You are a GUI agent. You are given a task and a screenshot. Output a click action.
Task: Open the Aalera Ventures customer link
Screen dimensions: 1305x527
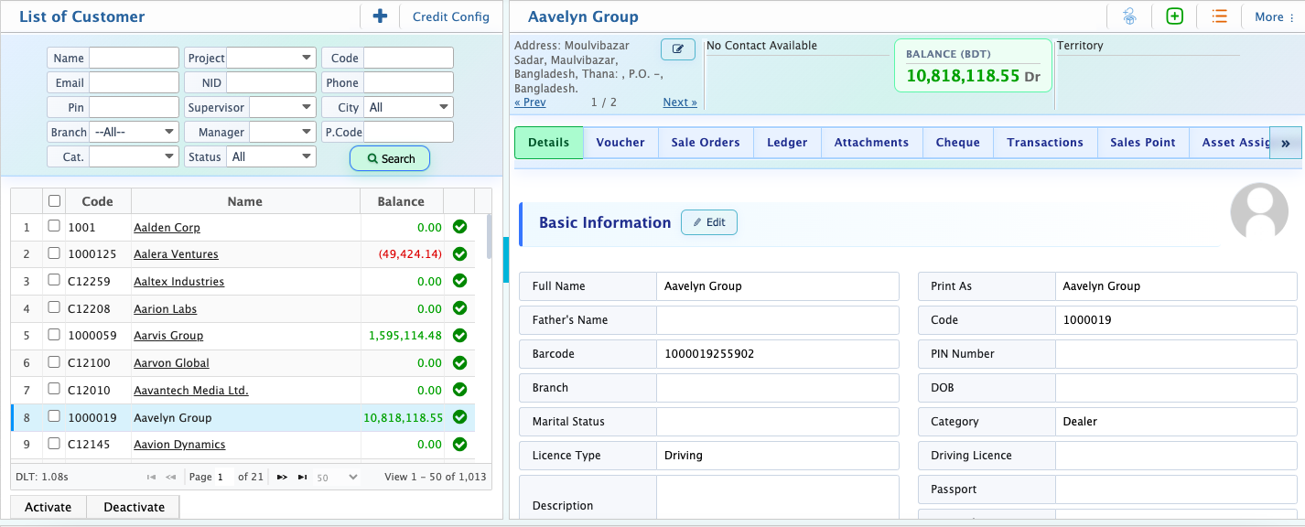point(176,254)
